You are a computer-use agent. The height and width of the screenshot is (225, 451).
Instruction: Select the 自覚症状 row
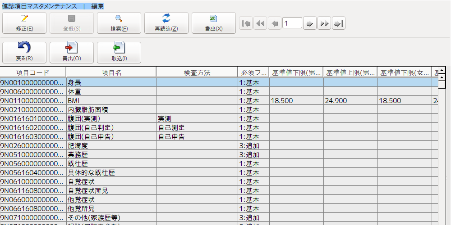pos(219,182)
